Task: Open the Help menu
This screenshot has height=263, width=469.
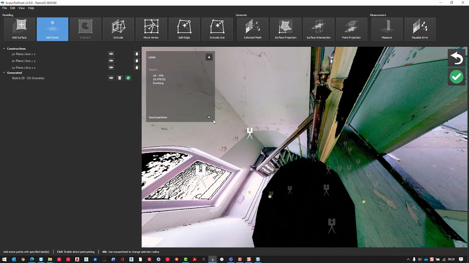Action: [31, 8]
